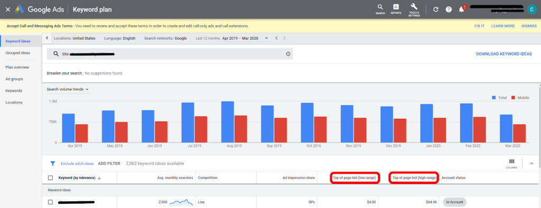Open the date range dropdown
Image resolution: width=541 pixels, height=208 pixels.
tap(245, 39)
